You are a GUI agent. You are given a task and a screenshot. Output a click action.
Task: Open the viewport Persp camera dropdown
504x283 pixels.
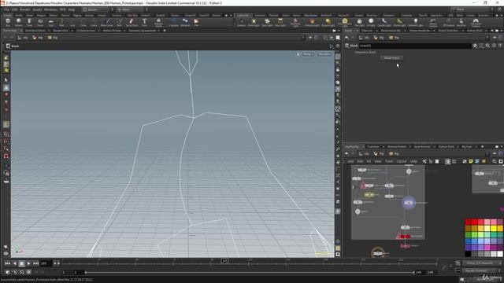[x=308, y=54]
